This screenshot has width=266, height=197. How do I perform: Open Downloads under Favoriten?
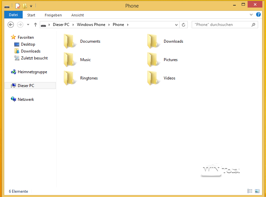pyautogui.click(x=31, y=51)
